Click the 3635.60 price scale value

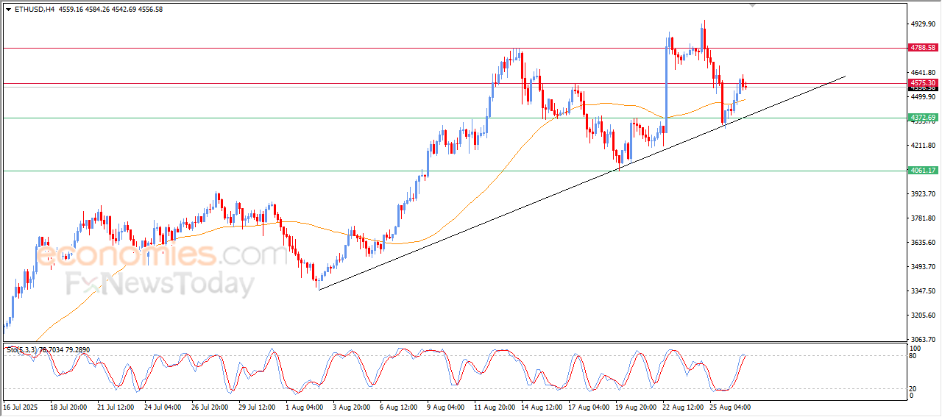tap(923, 243)
